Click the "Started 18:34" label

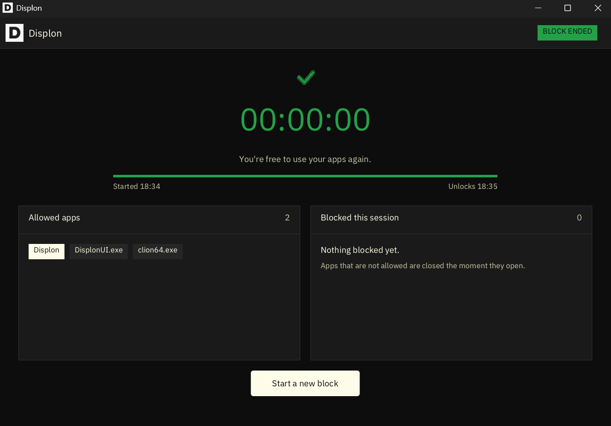coord(137,186)
